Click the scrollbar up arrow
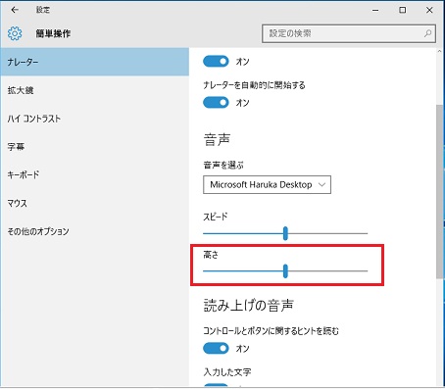The image size is (445, 389). point(439,51)
